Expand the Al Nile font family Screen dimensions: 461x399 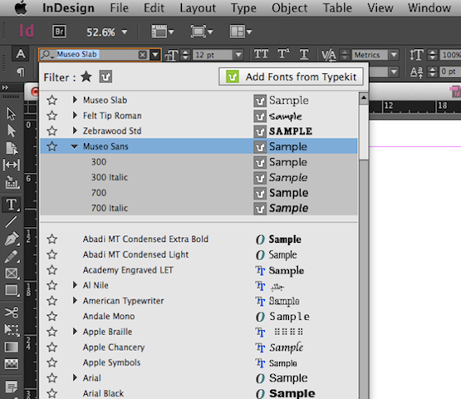coord(75,285)
